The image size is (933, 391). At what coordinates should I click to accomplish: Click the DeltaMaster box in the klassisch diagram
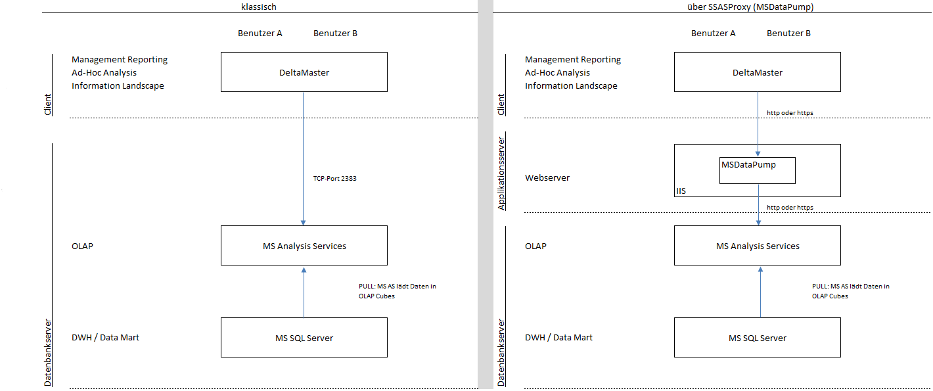pos(304,72)
